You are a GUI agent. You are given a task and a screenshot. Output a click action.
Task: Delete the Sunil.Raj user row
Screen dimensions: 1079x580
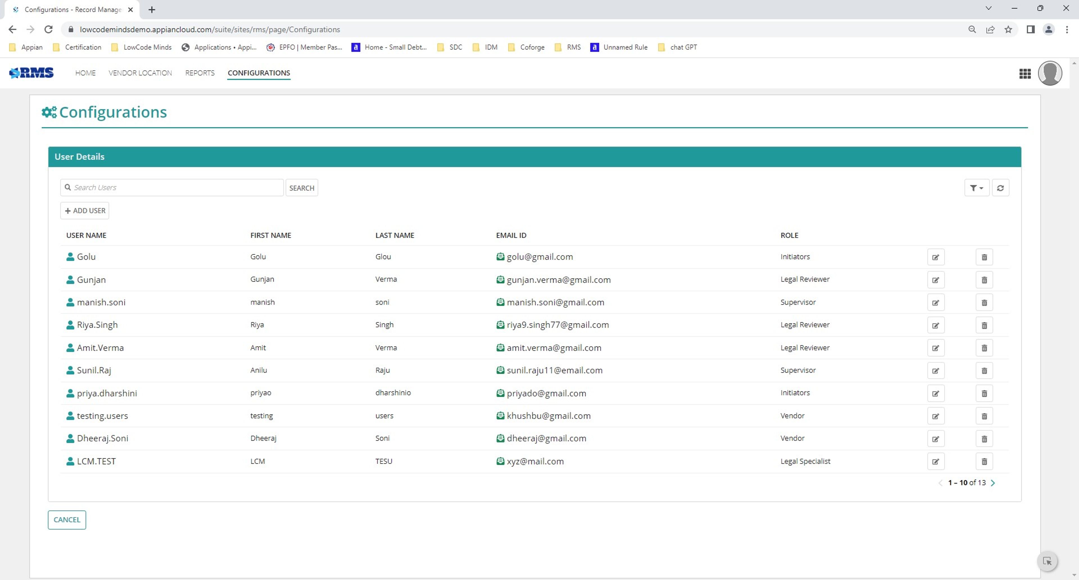pyautogui.click(x=984, y=371)
